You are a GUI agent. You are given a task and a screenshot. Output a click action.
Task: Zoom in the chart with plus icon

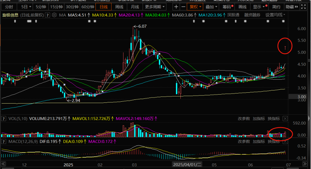176,7
